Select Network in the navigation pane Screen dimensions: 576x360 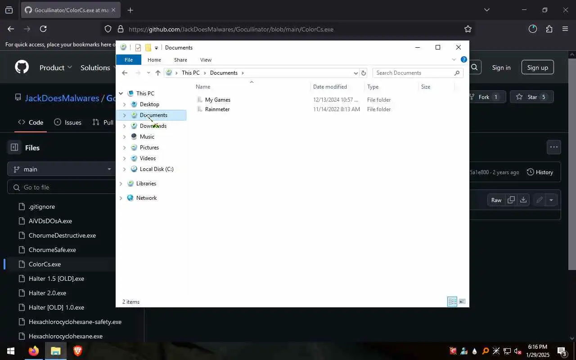[146, 198]
